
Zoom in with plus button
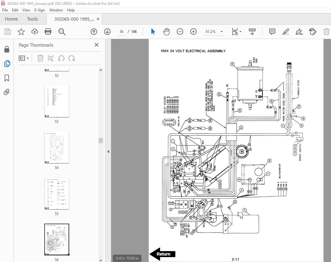pyautogui.click(x=193, y=32)
